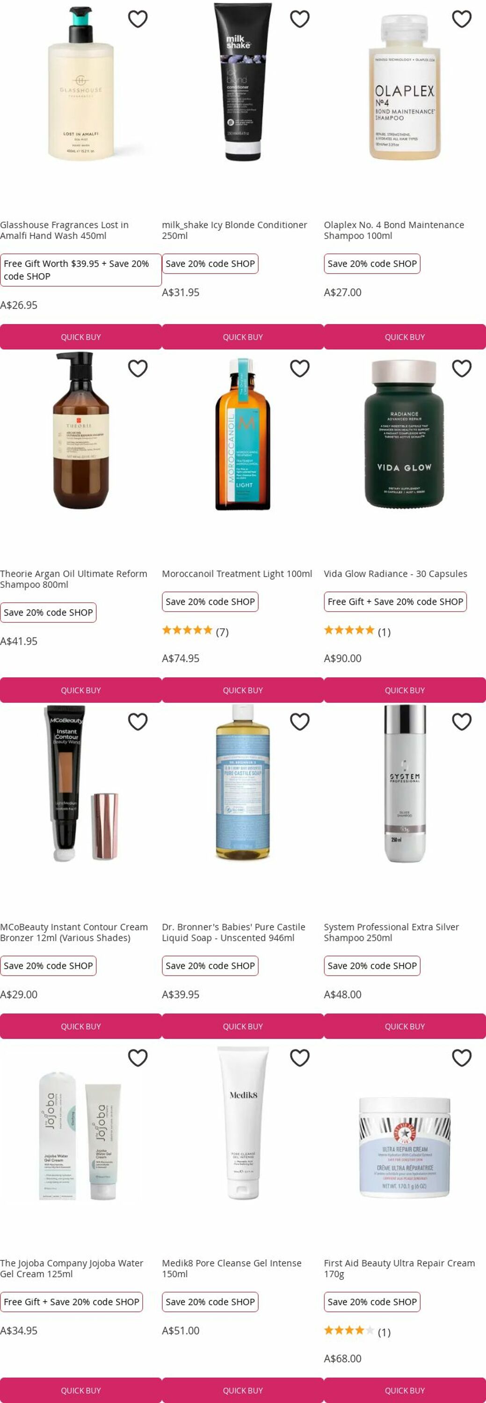Quick buy the MCoBeauty Instant Contour Cream Bronzer

click(x=80, y=1026)
